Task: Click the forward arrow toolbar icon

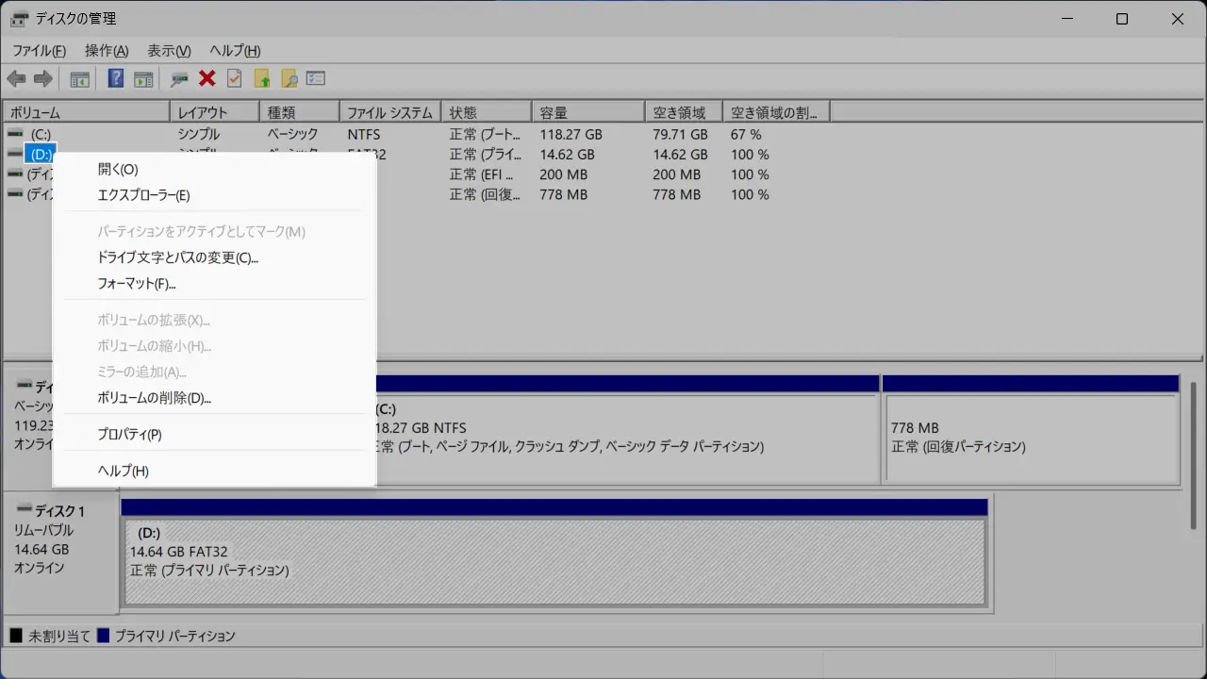Action: point(42,79)
